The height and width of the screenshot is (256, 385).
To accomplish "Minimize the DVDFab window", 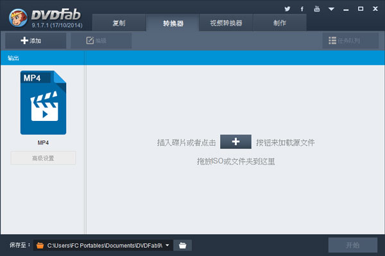I will click(346, 10).
